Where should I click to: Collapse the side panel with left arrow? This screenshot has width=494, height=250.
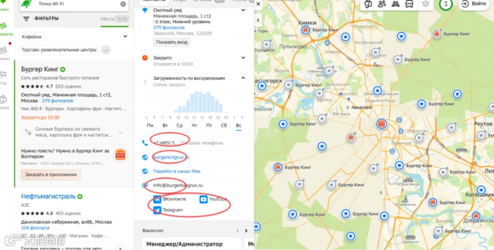click(258, 20)
